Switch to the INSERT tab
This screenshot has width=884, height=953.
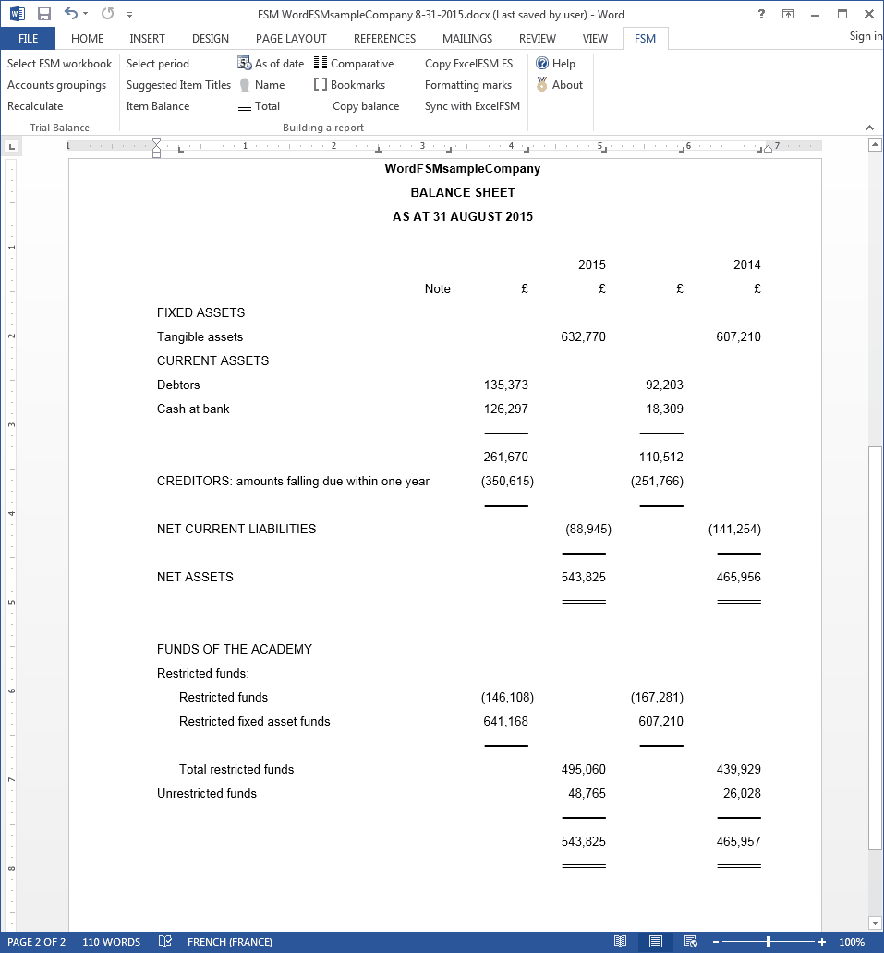[x=147, y=38]
